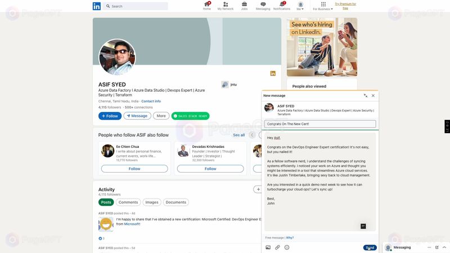Attach a file with paperclip icon
The image size is (450, 253).
pos(277,247)
